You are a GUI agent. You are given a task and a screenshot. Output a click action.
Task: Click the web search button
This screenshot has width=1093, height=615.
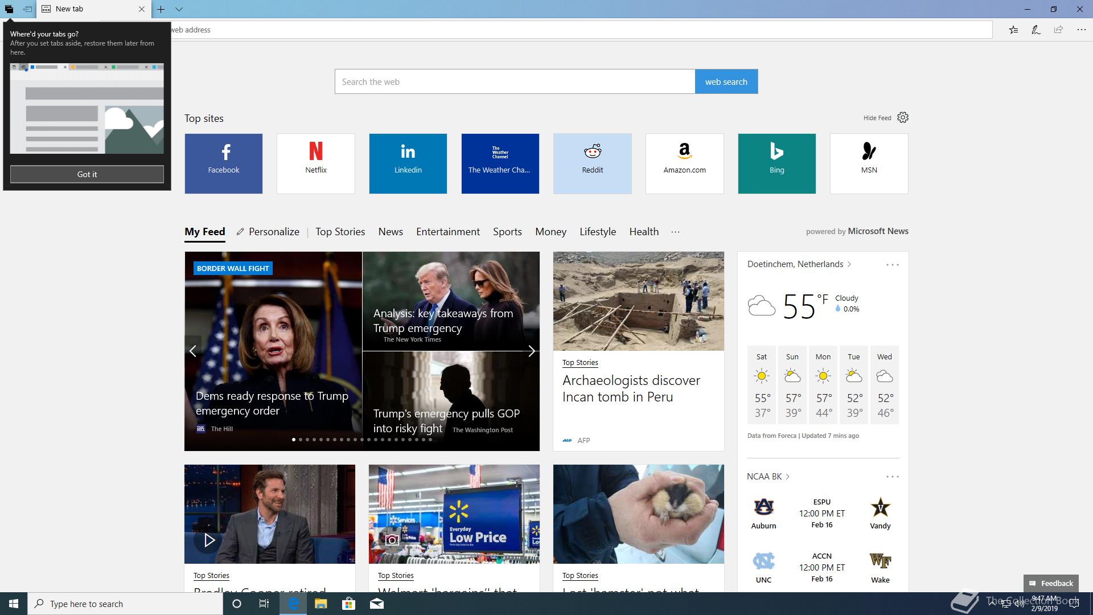726,81
